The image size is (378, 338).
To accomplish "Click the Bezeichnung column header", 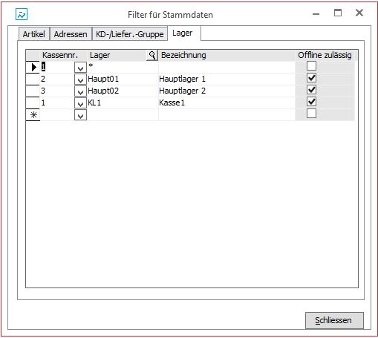I will (227, 55).
